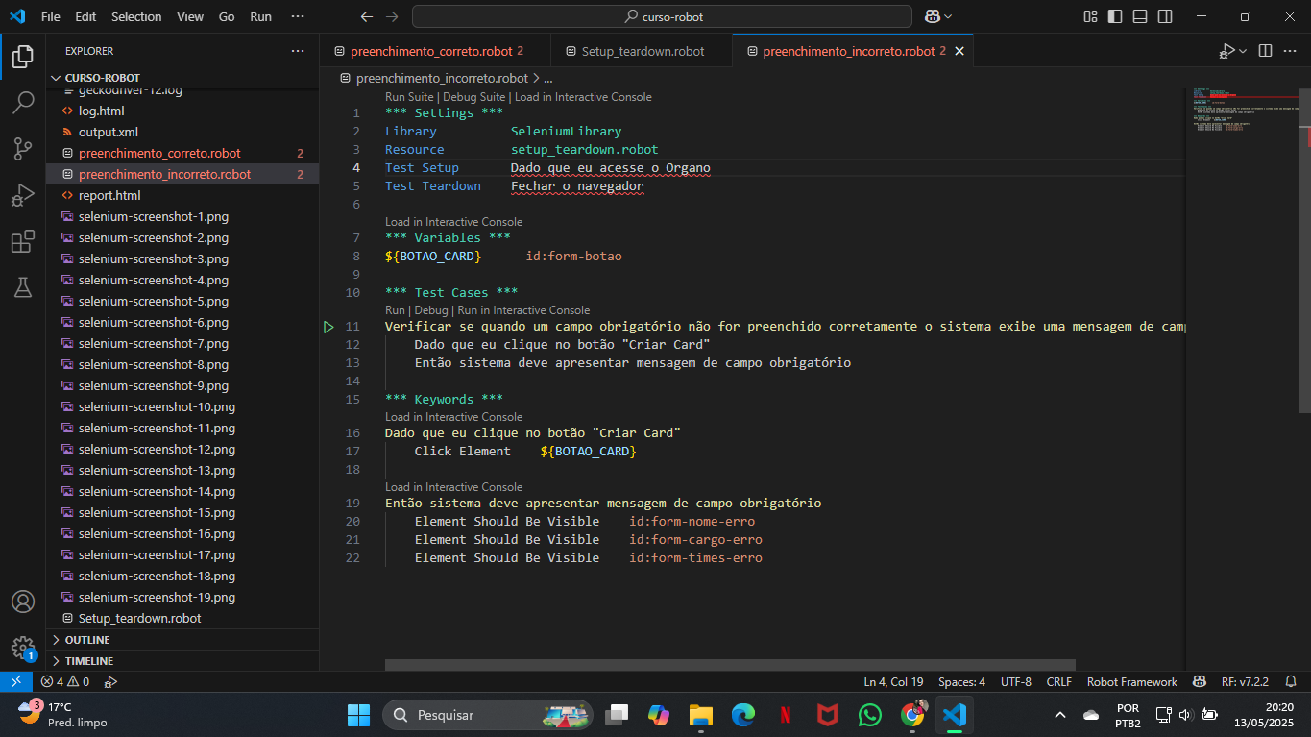
Task: Open the Run menu
Action: click(260, 16)
